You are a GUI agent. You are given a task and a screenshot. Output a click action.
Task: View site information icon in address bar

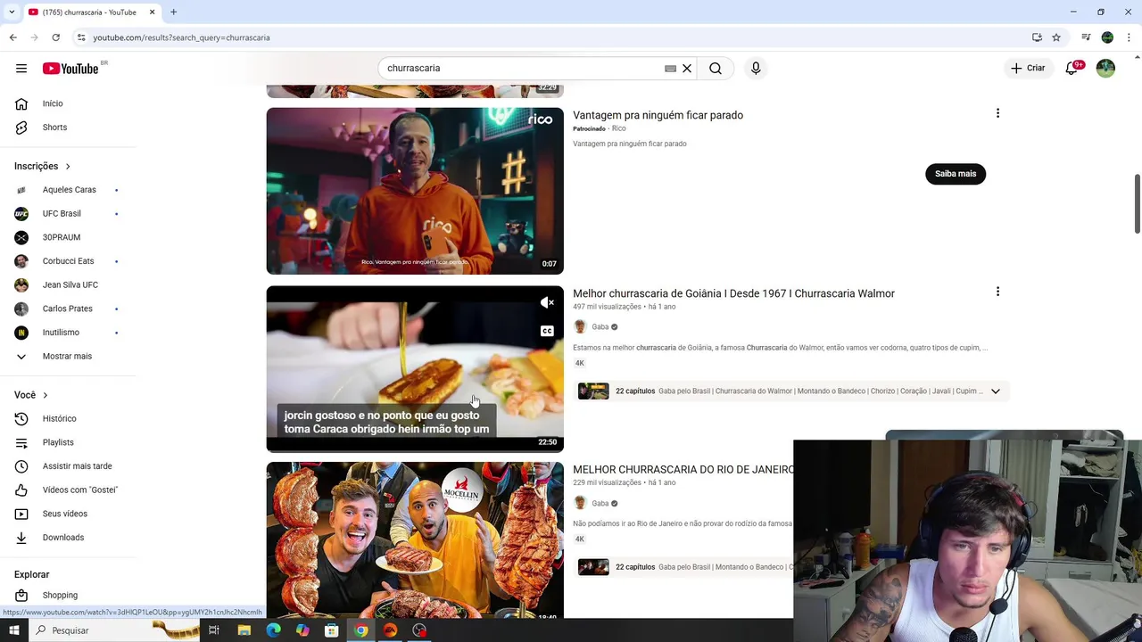[81, 37]
